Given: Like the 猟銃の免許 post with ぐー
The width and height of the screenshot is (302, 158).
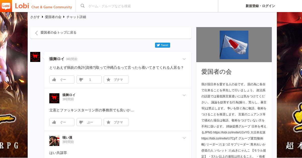Looking at the screenshot, I should (x=62, y=80).
